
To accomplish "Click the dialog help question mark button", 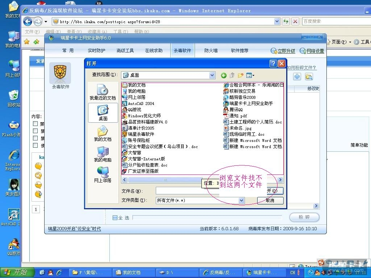I will tap(273, 63).
